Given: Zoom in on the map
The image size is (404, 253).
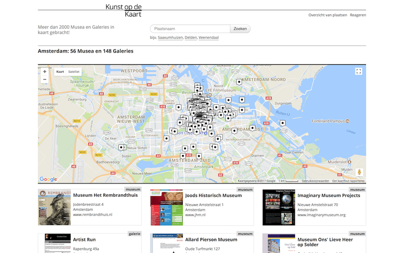Looking at the screenshot, I should click(44, 71).
